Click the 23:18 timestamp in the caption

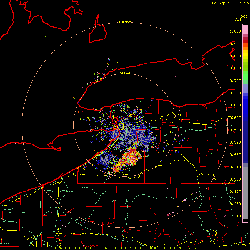point(191,248)
